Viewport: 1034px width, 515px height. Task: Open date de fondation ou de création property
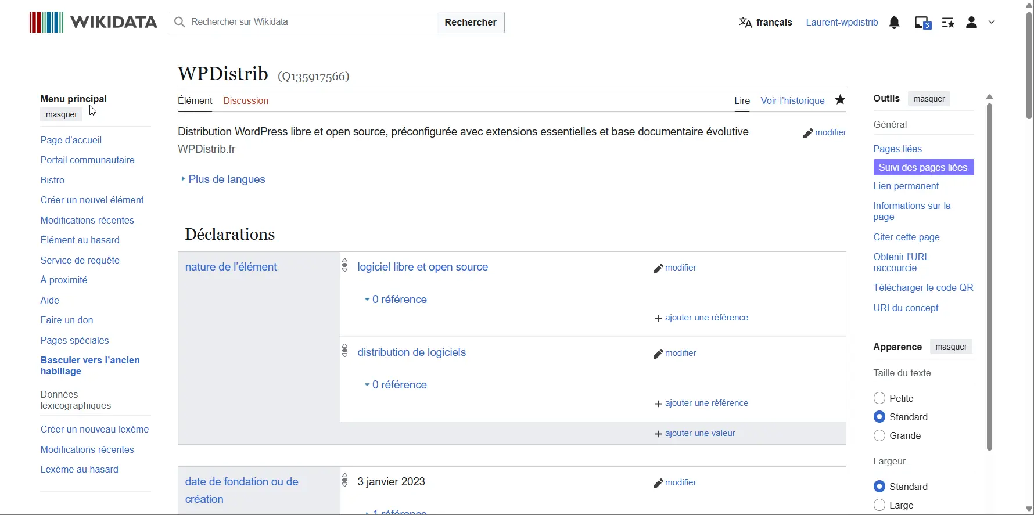[x=242, y=490]
